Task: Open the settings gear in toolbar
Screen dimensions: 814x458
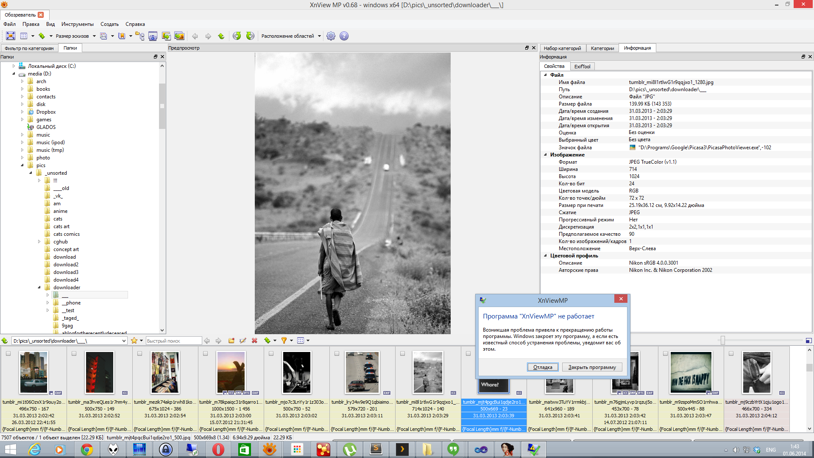Action: pyautogui.click(x=331, y=36)
